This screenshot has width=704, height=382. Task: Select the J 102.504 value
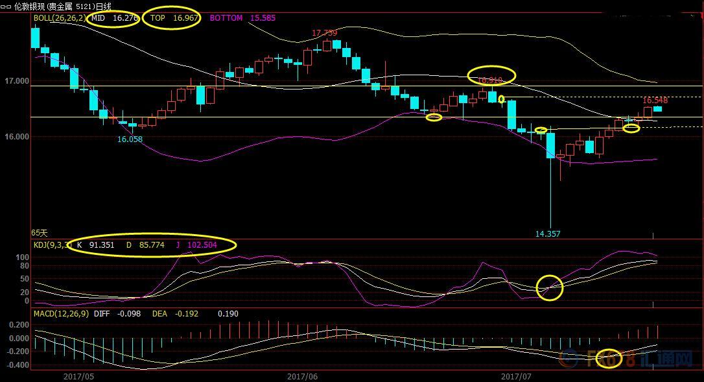(x=196, y=245)
